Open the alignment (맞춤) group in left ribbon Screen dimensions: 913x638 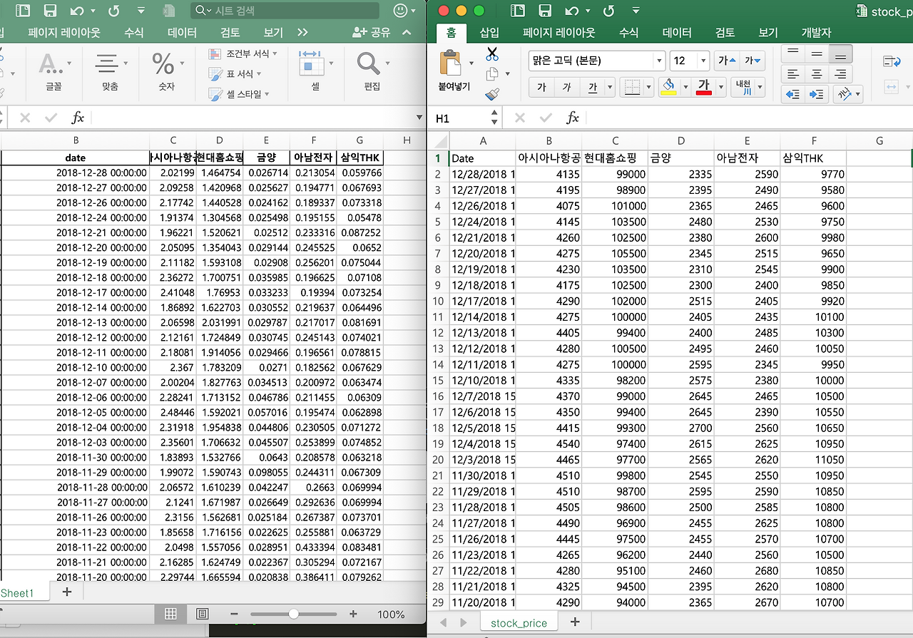(x=110, y=72)
